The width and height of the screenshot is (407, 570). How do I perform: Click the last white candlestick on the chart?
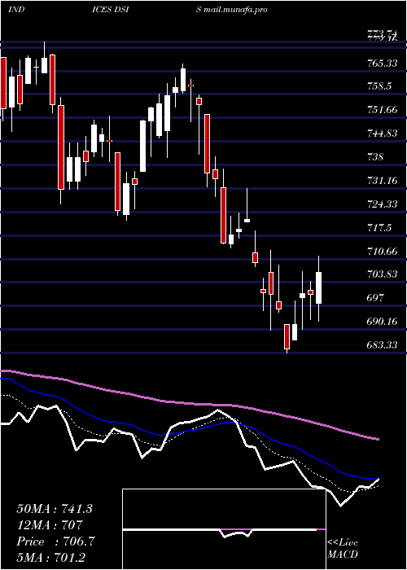[319, 288]
